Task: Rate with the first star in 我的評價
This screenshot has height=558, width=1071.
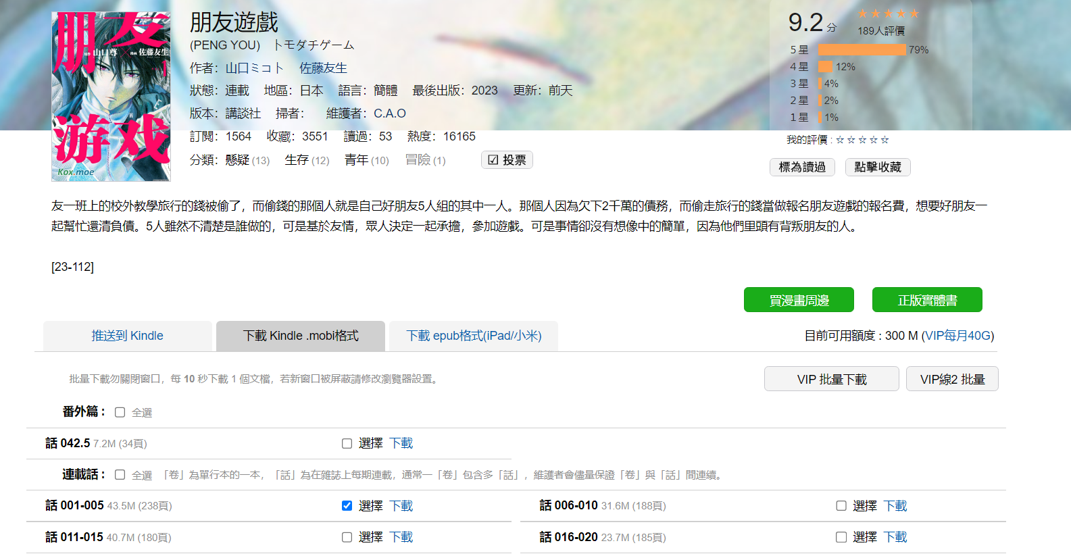Action: (x=840, y=140)
